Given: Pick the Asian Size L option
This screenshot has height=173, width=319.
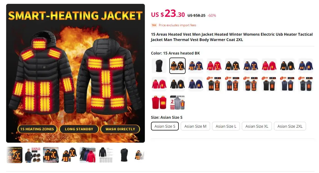Looking at the screenshot, I should click(226, 126).
